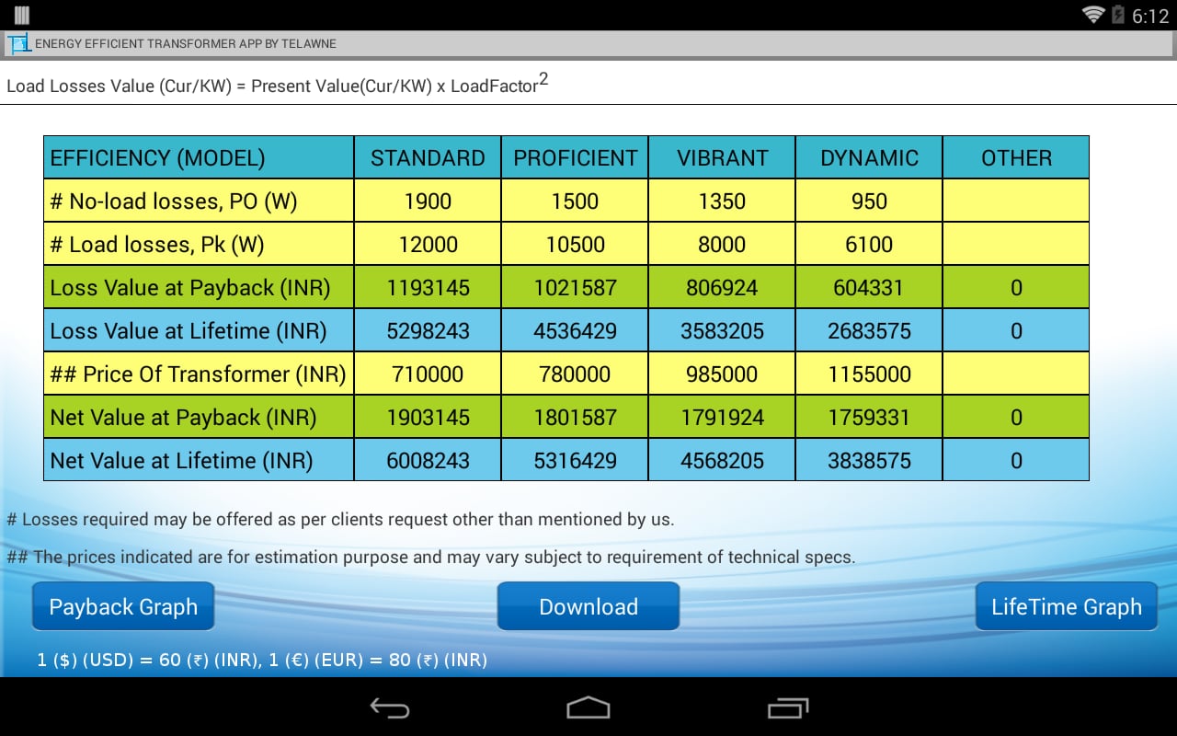The image size is (1177, 736).
Task: Tap the Android back navigation icon
Action: pos(389,707)
